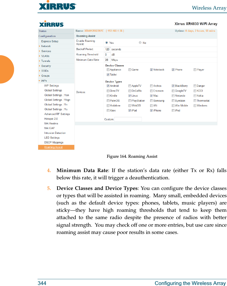
Task: Check the Appliance device class
Action: pos(108,70)
